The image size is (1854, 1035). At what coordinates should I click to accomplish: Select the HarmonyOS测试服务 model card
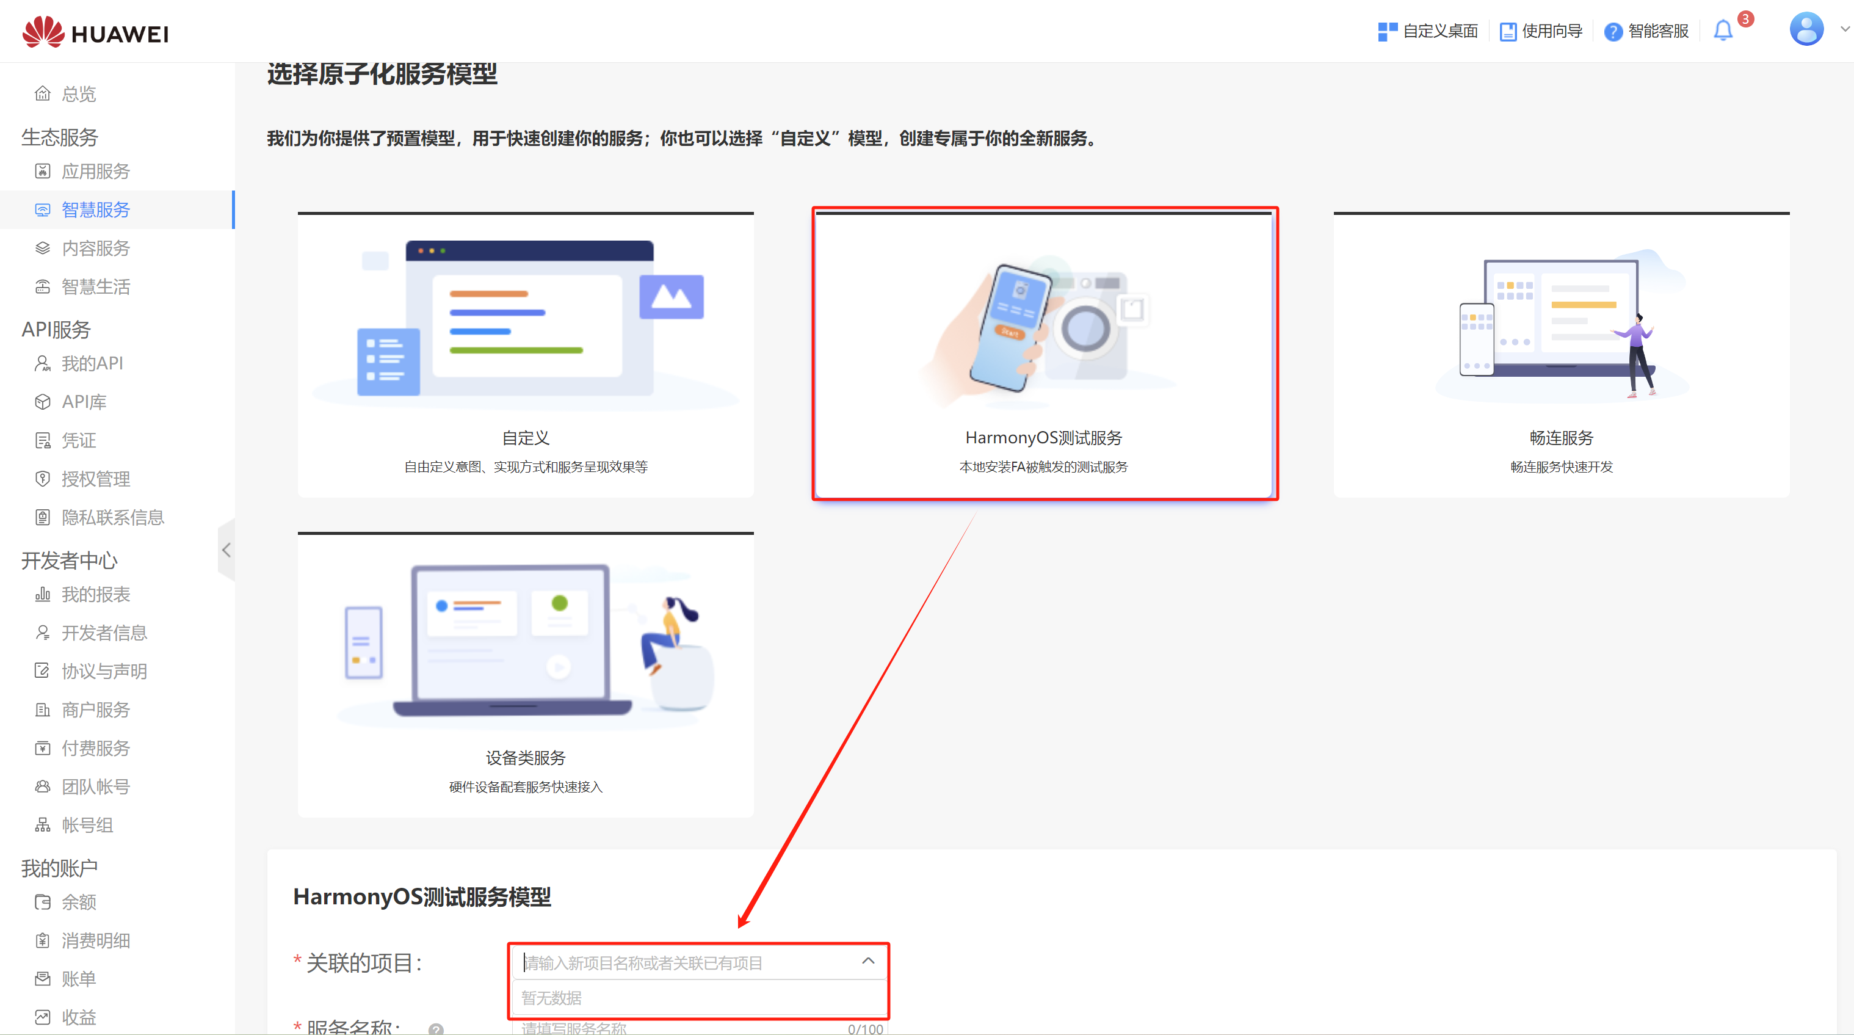1043,355
